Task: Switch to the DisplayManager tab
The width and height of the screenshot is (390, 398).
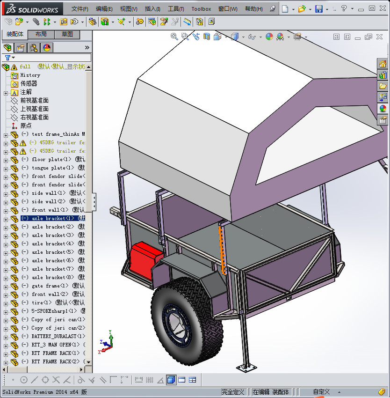Action: pos(47,48)
